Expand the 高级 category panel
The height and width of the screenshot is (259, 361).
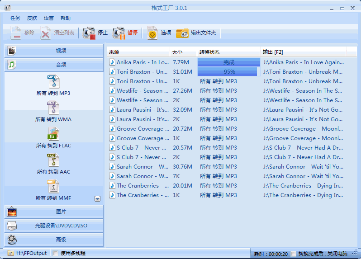[x=54, y=240]
